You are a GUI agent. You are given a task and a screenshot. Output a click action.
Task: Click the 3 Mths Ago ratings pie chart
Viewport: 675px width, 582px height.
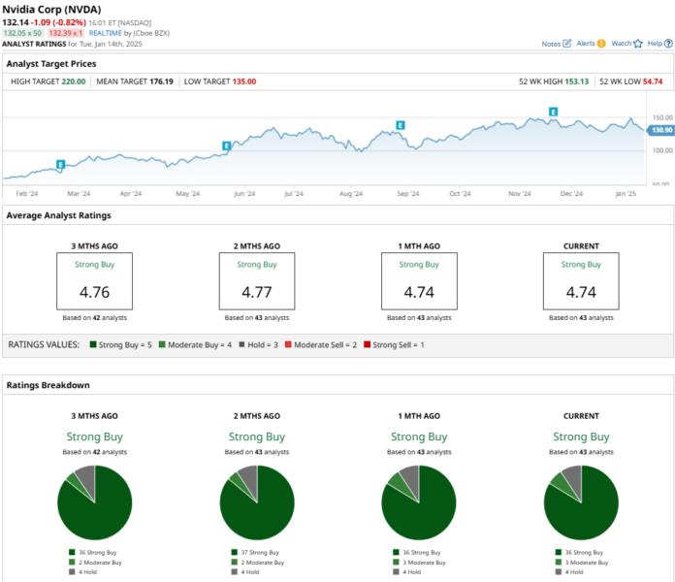click(95, 502)
